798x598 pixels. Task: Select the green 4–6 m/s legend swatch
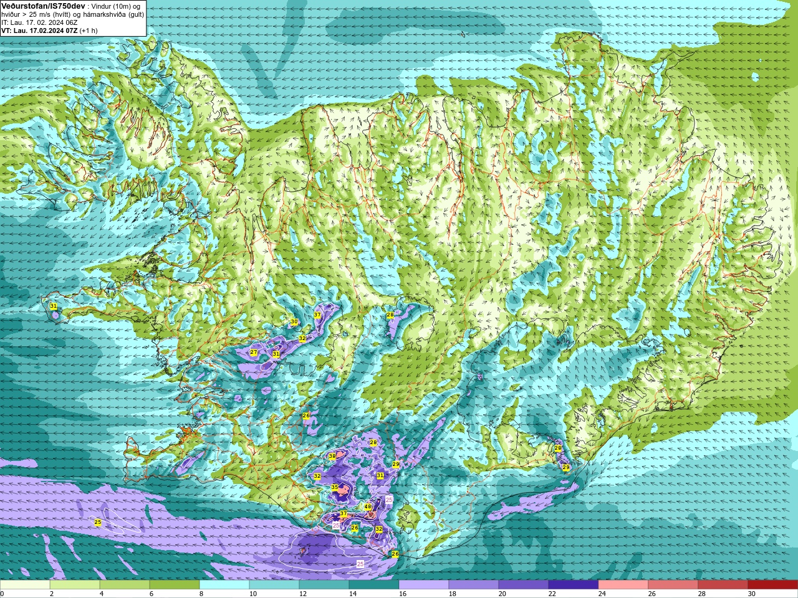tap(125, 585)
